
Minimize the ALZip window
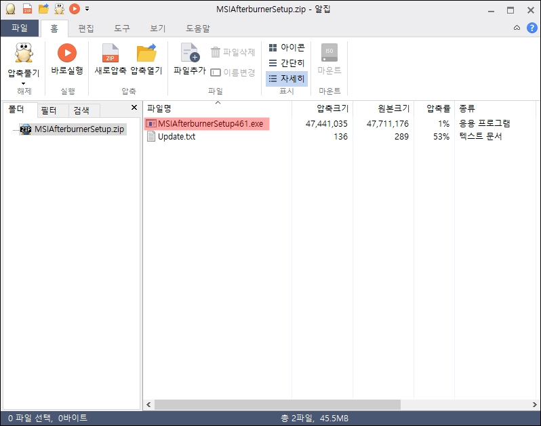492,10
